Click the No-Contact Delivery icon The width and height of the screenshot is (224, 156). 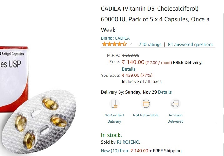coord(114,104)
